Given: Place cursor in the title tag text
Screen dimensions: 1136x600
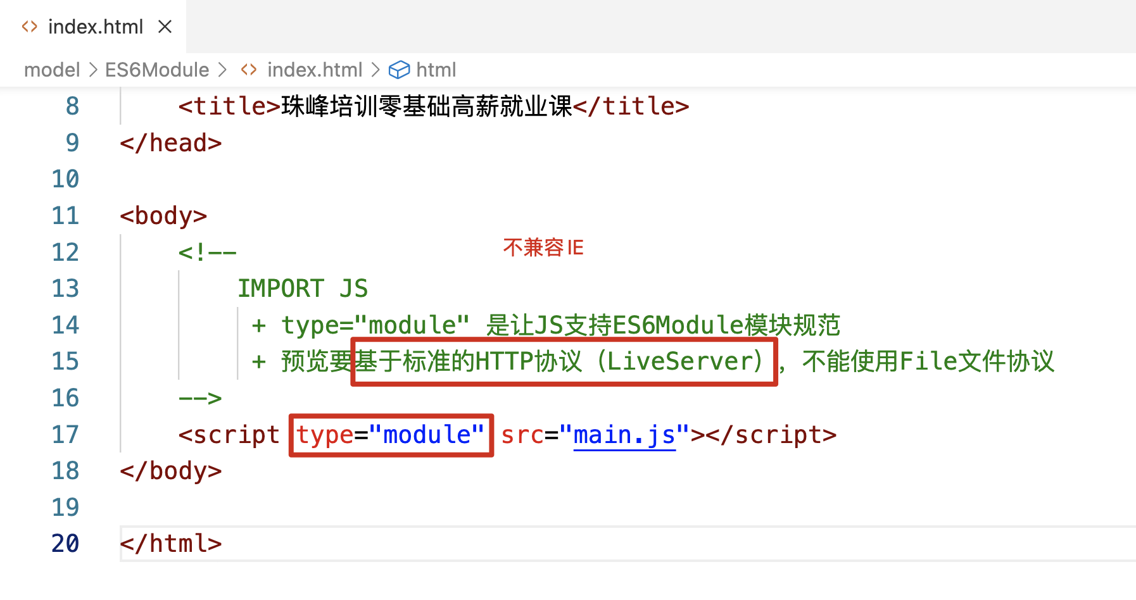Looking at the screenshot, I should click(x=427, y=106).
